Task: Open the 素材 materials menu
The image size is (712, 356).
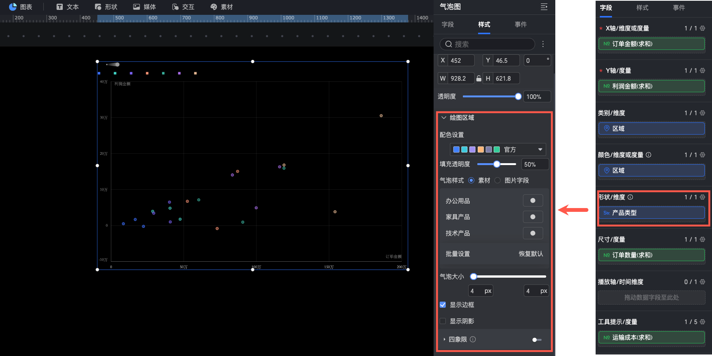Action: click(221, 7)
